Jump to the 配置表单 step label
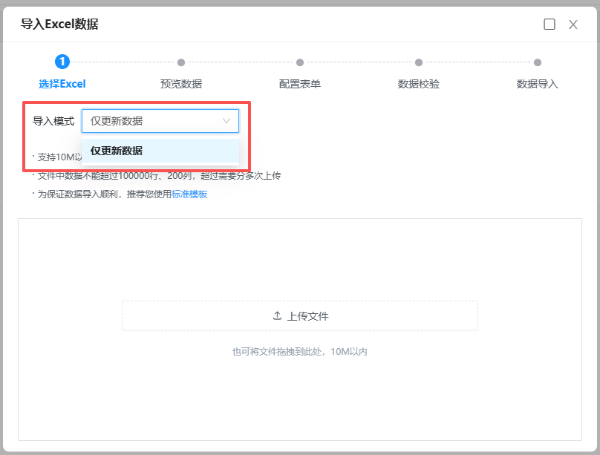 coord(300,84)
